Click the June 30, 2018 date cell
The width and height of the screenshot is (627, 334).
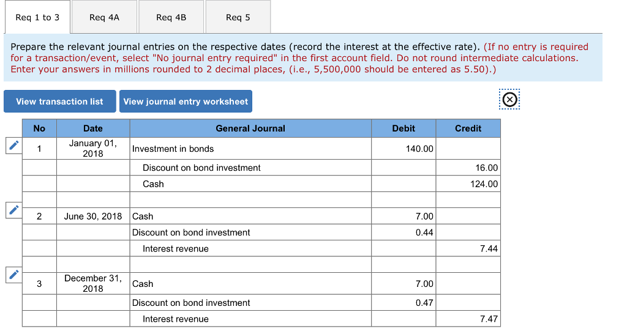click(93, 216)
